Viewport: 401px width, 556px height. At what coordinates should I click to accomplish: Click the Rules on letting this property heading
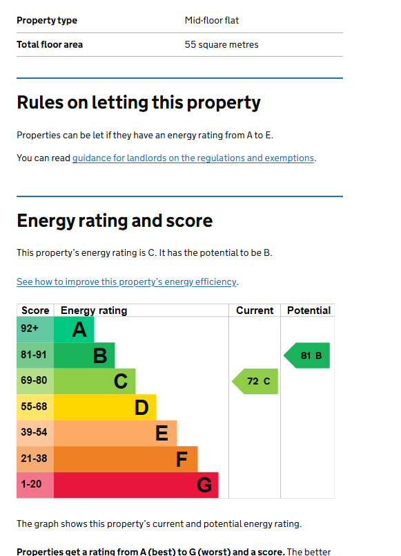click(139, 103)
